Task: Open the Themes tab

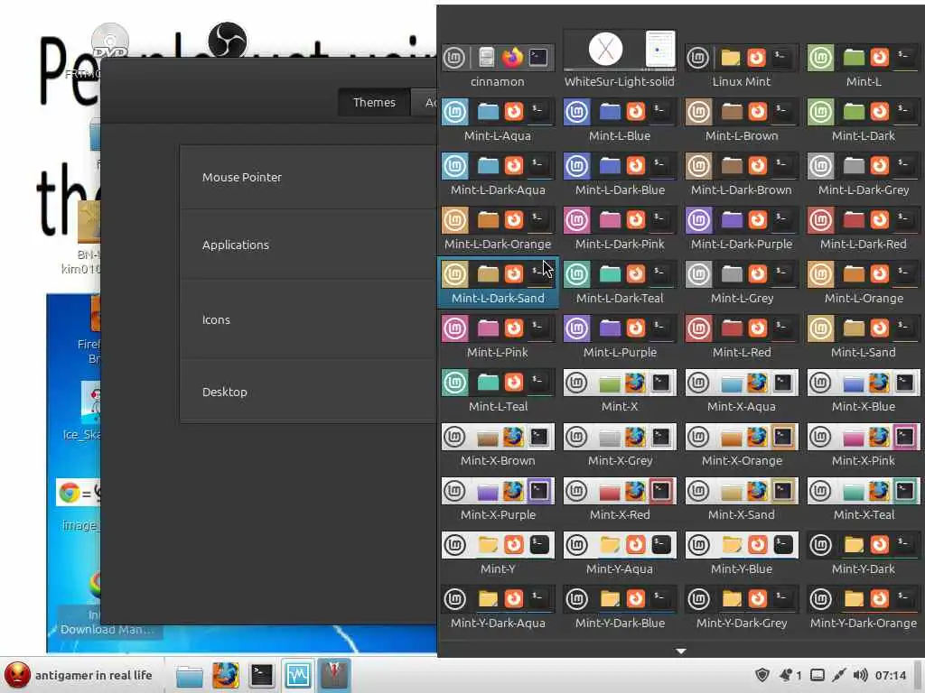Action: pyautogui.click(x=374, y=103)
